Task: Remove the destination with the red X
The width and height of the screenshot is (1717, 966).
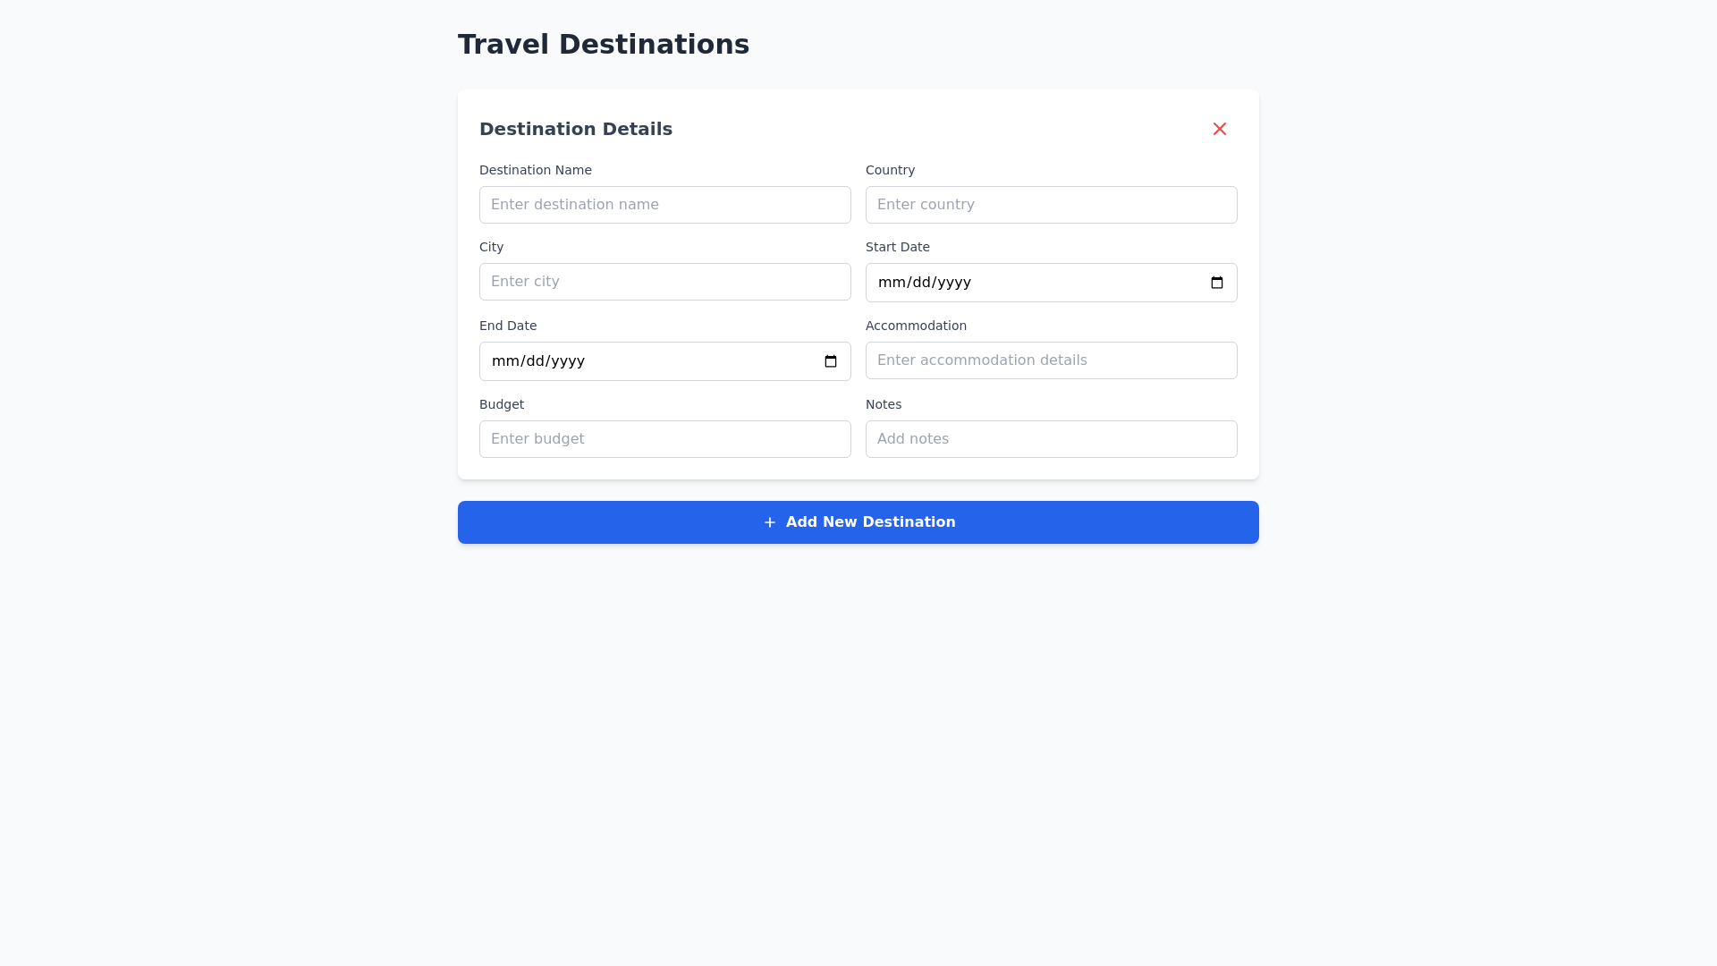Action: (1220, 129)
